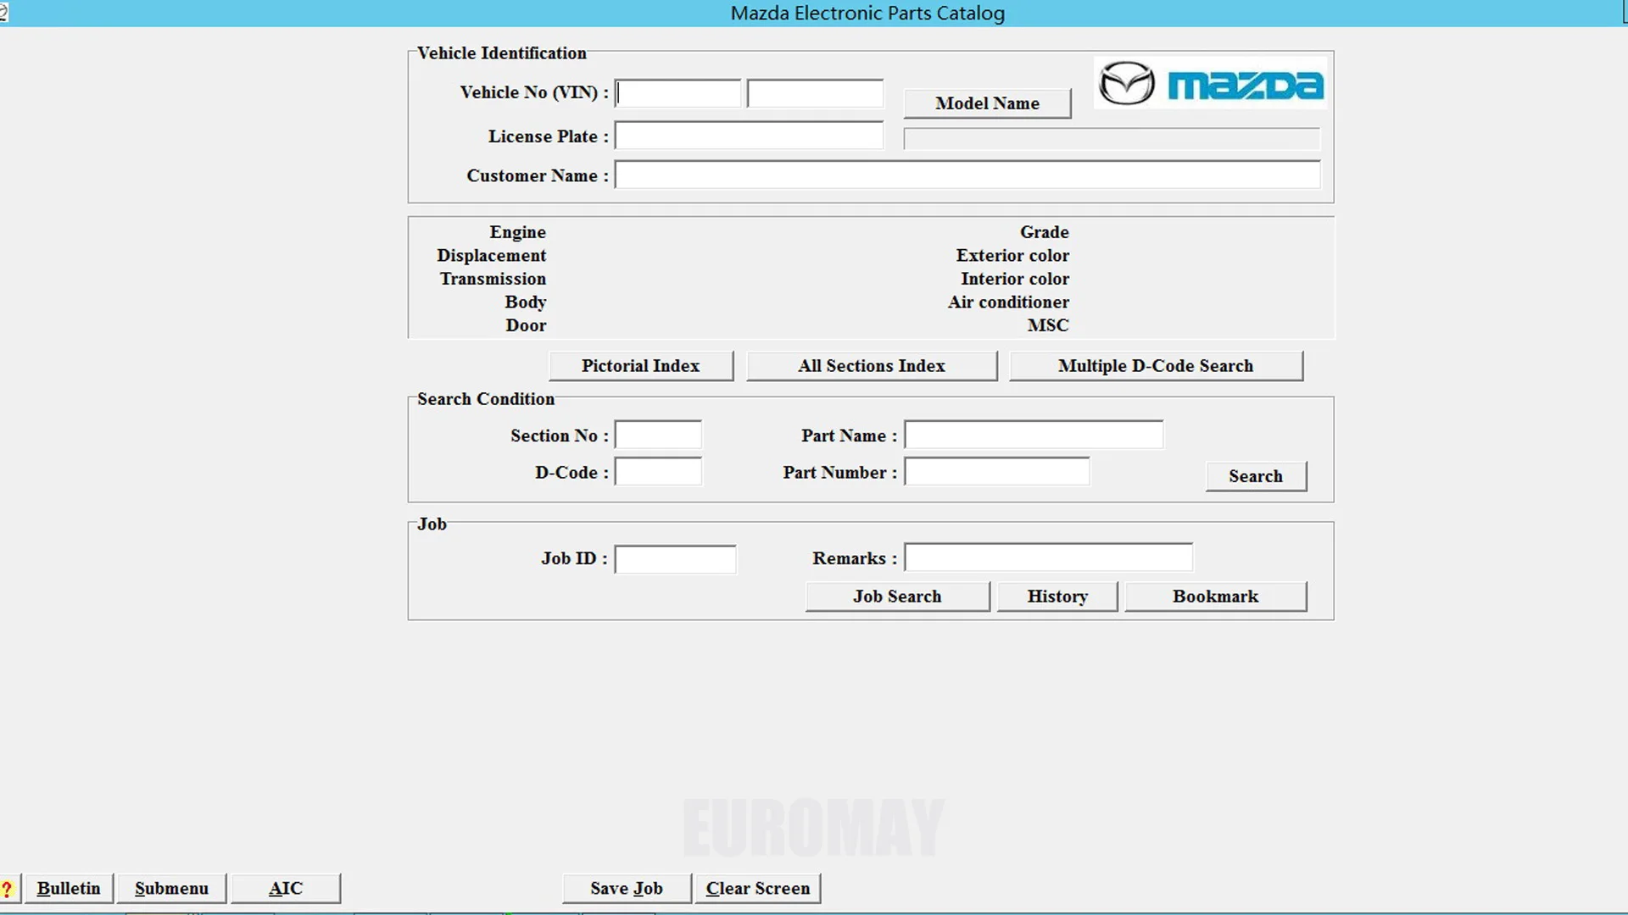Image resolution: width=1628 pixels, height=915 pixels.
Task: Click the 'Job ID :' label
Action: click(575, 558)
